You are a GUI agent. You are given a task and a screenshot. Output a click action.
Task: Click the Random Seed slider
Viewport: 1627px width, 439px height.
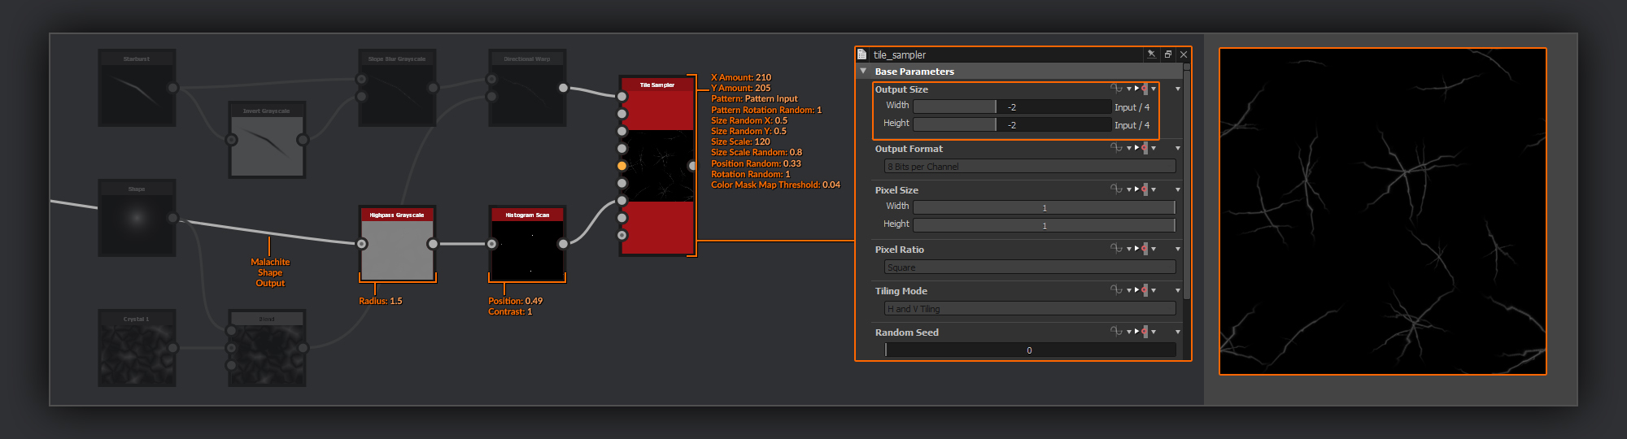pos(1030,350)
